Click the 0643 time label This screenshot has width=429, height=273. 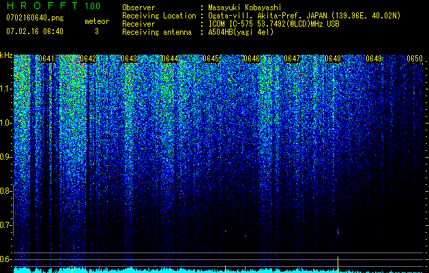tap(129, 59)
